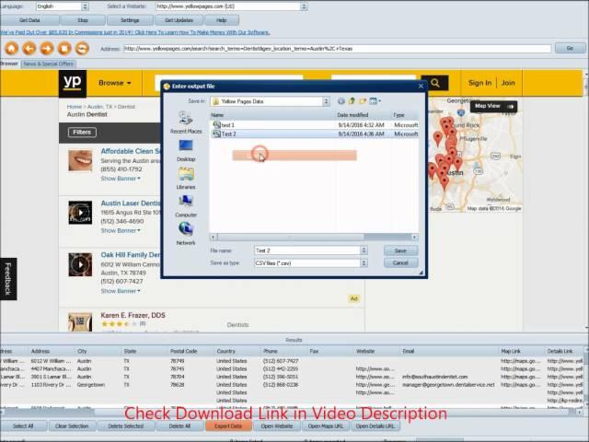Choose Computer in the save dialog sidebar
Image resolution: width=589 pixels, height=442 pixels.
(186, 206)
